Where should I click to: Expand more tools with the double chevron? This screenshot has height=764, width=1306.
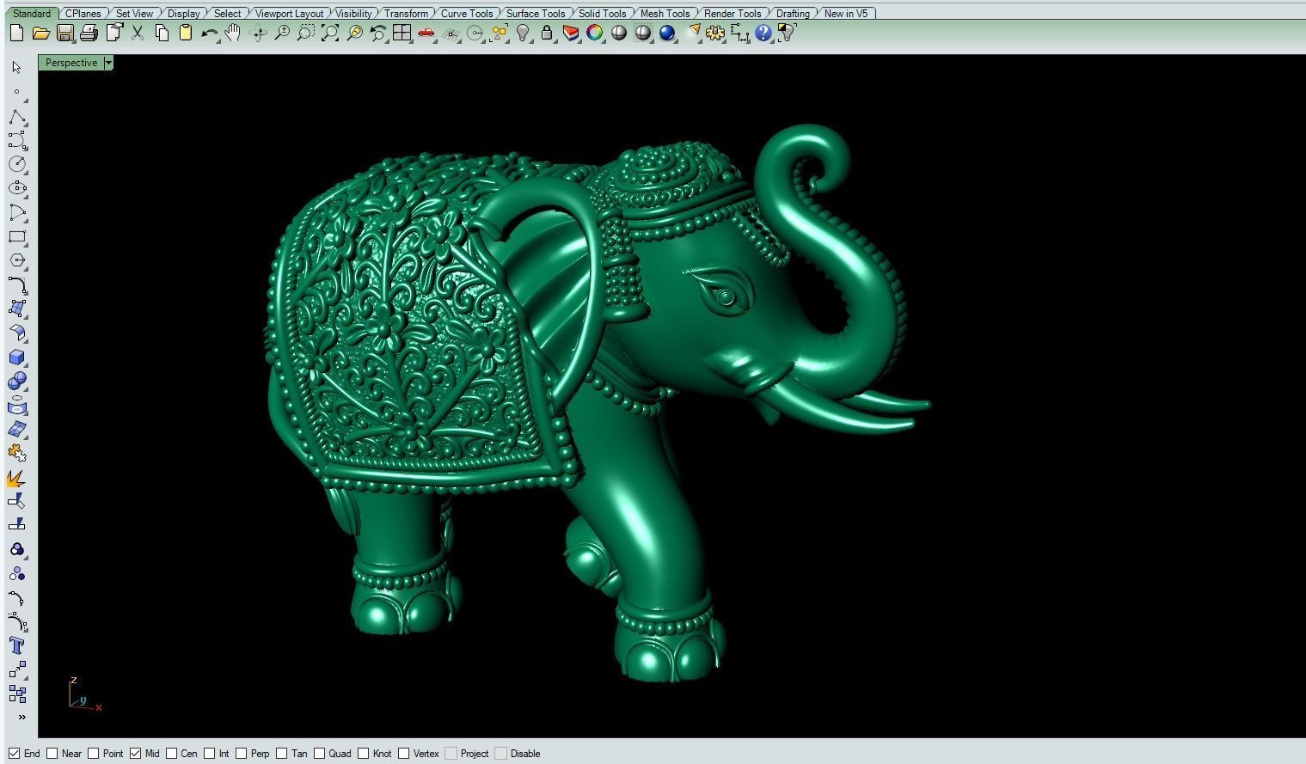pyautogui.click(x=21, y=717)
